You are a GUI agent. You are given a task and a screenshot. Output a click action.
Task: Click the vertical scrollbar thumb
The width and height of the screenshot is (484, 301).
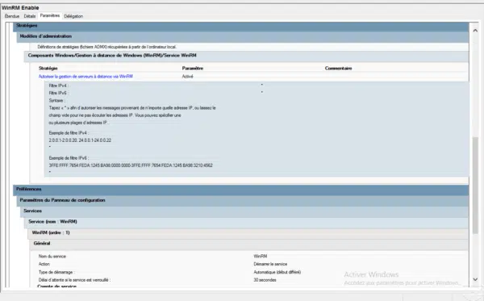point(475,186)
